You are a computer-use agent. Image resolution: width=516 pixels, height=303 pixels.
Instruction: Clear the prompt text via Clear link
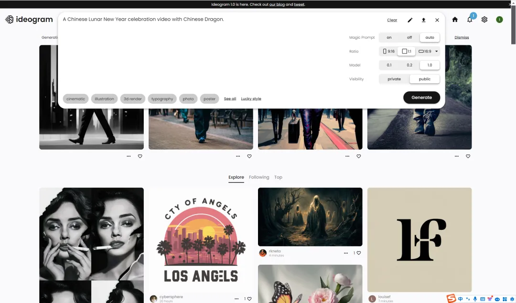392,20
